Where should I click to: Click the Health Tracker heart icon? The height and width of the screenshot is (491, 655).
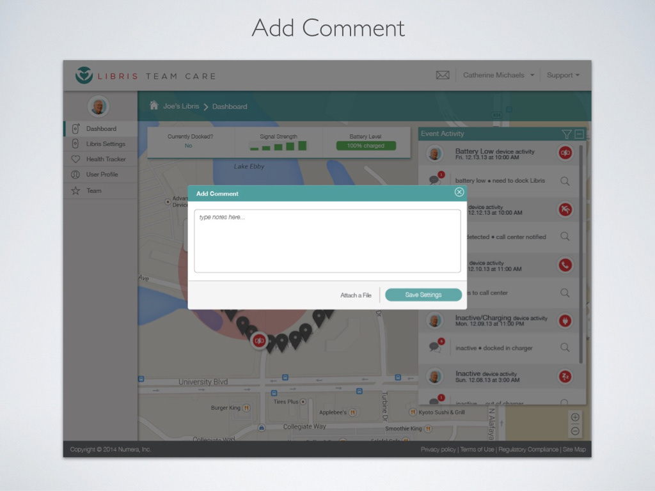[75, 159]
